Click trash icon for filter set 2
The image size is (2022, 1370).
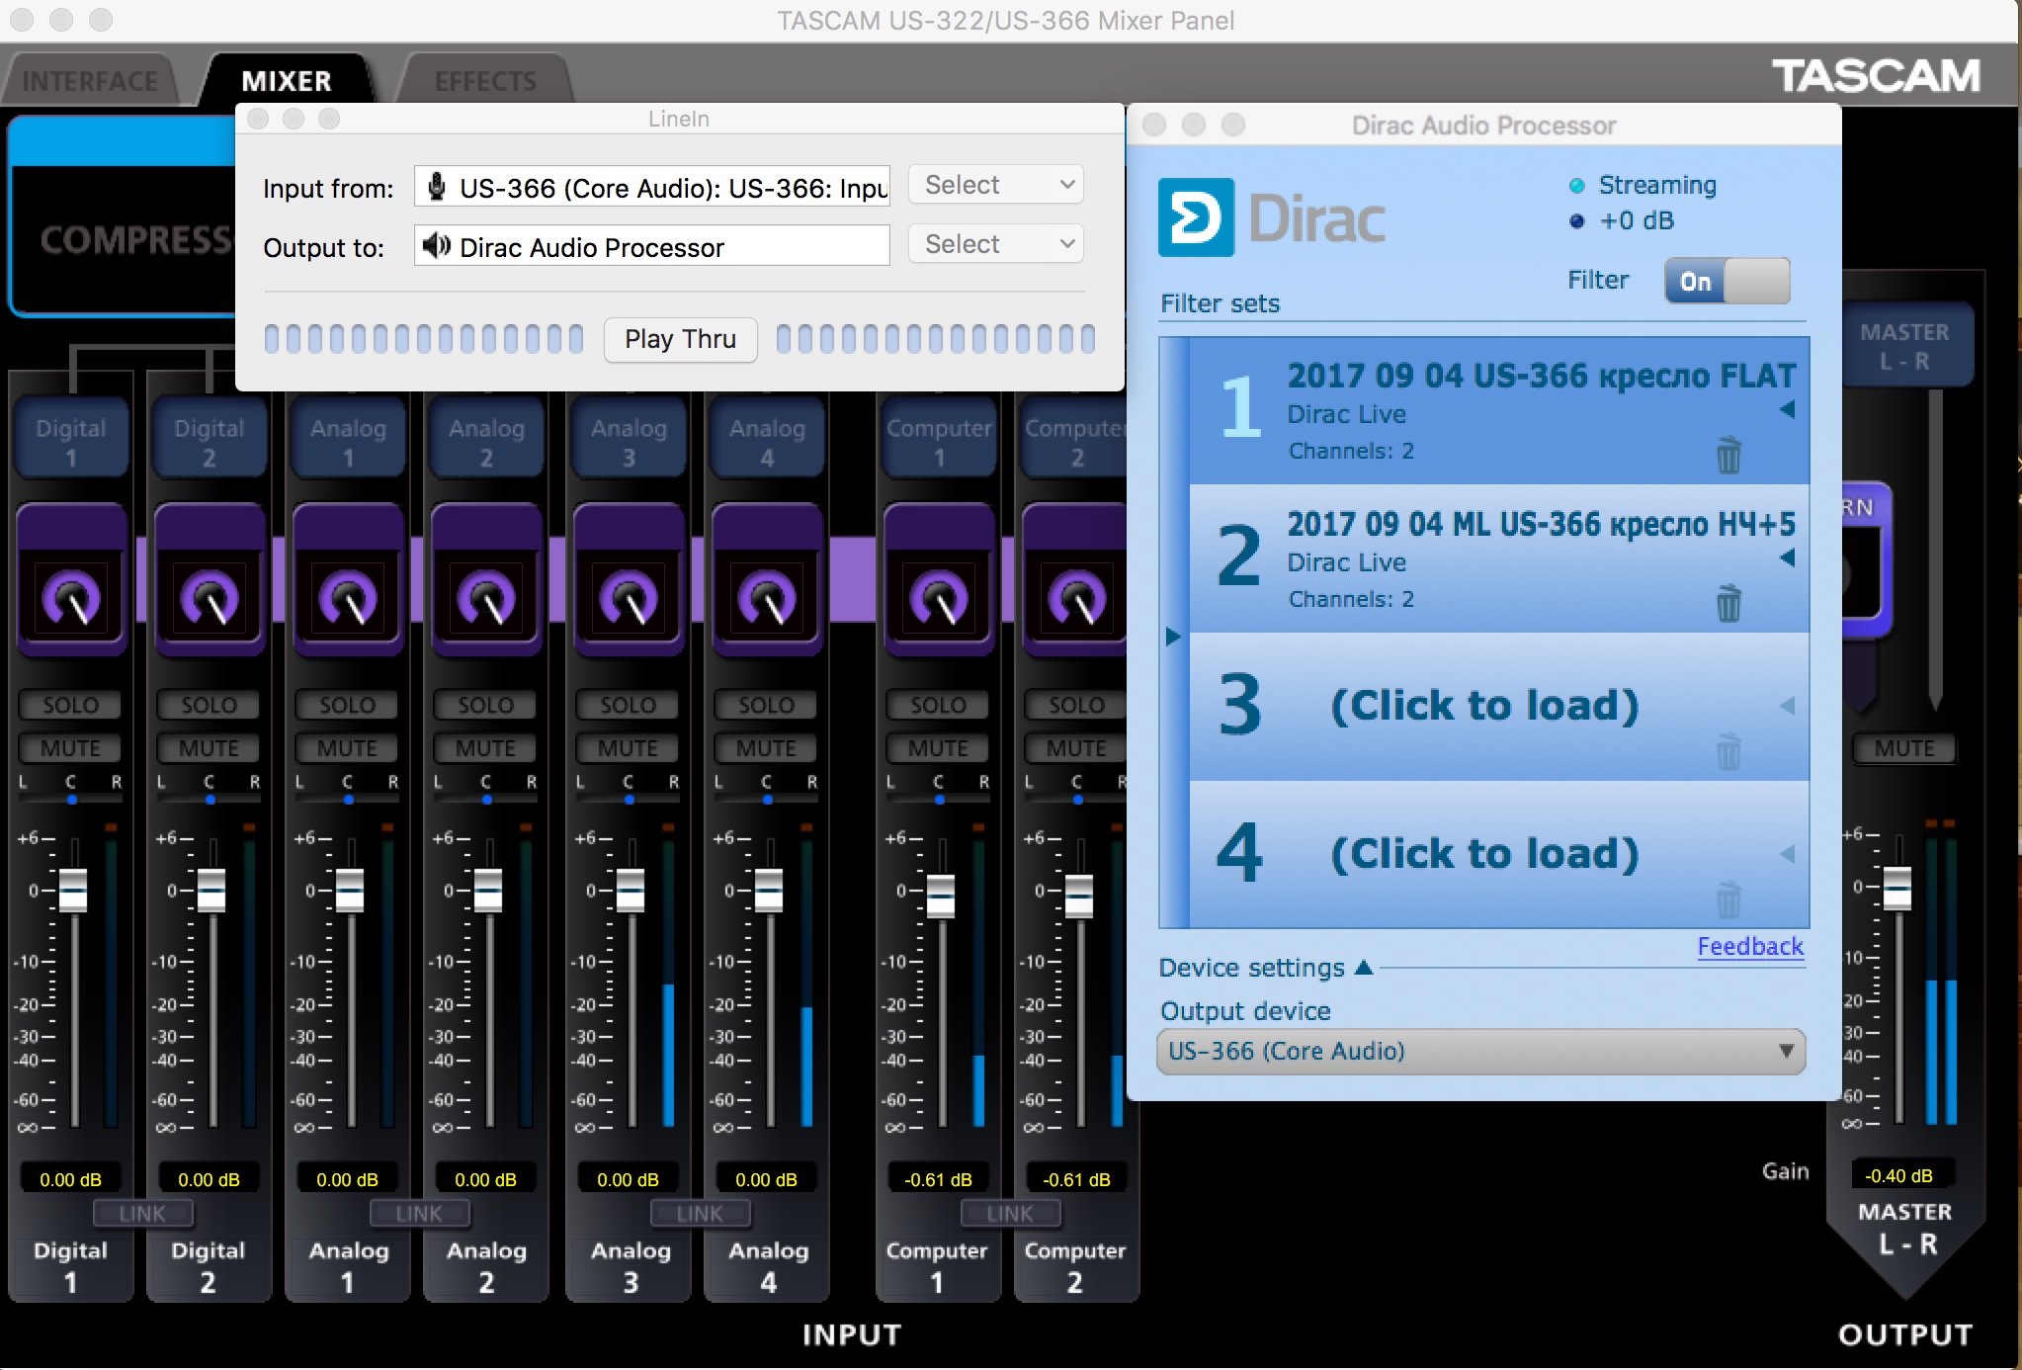(1727, 602)
